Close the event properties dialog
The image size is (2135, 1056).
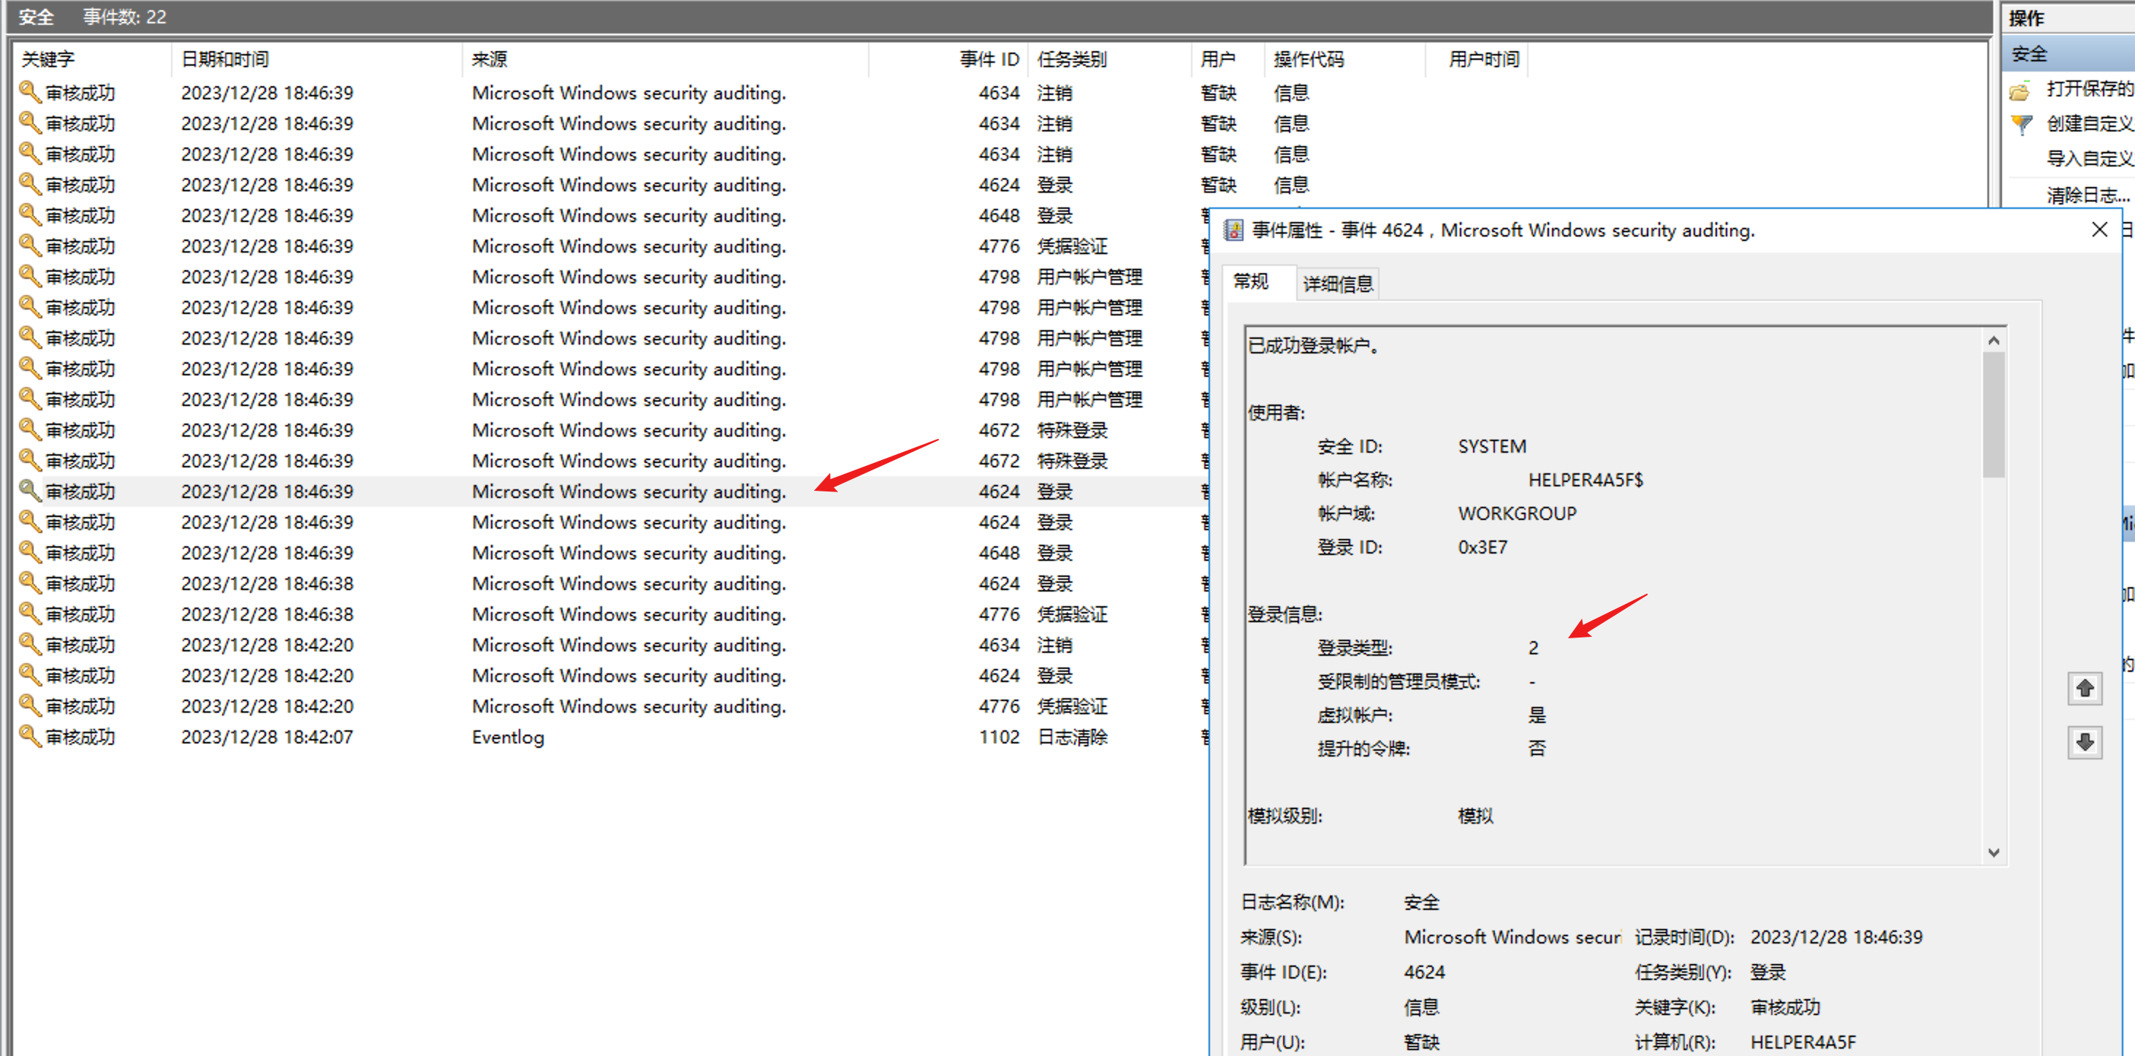(2098, 229)
